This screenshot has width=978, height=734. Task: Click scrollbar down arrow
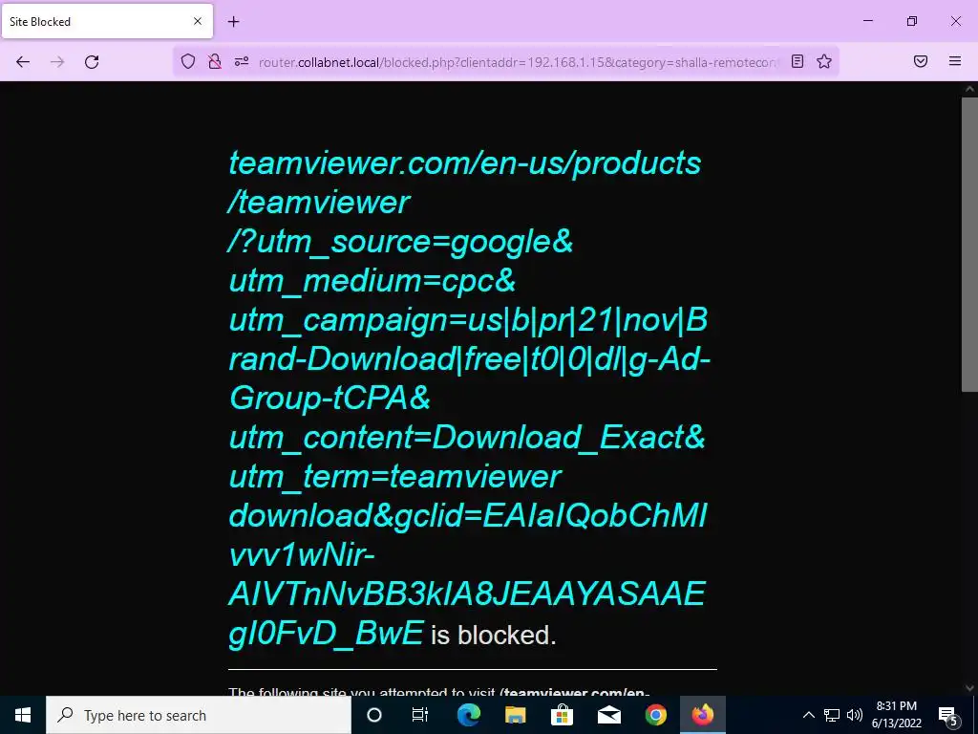coord(969,688)
